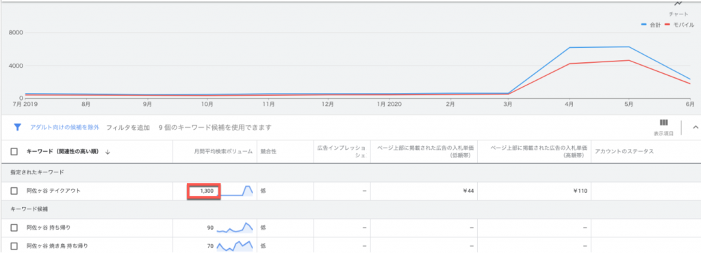Viewport: 701px width, 253px height.
Task: Click the 1月 2020 label on the chart axis
Action: 389,104
